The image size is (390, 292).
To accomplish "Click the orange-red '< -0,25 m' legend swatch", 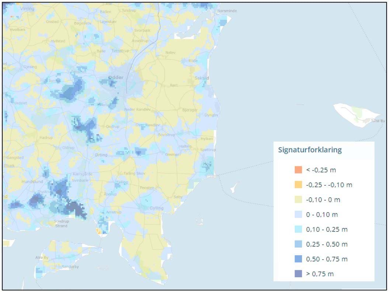I will point(298,170).
